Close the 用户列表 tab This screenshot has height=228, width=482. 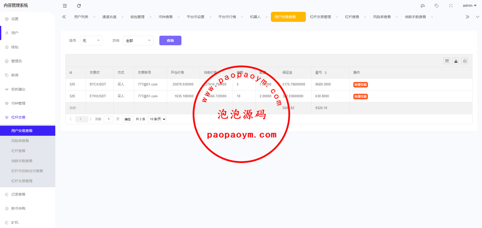coord(94,17)
